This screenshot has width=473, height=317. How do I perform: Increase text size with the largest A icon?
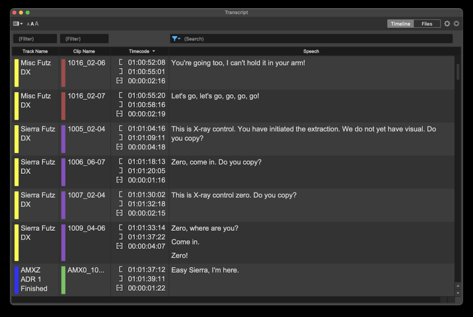(37, 24)
